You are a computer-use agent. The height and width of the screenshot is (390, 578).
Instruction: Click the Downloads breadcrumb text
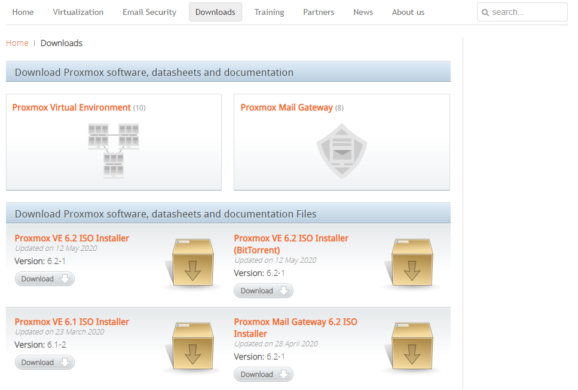click(x=62, y=43)
